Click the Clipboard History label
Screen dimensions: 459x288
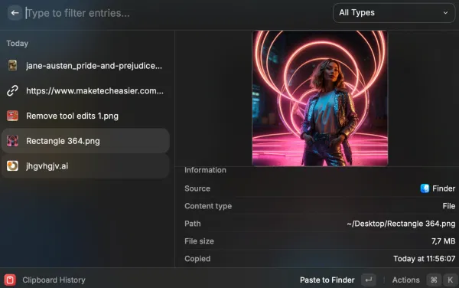coord(54,280)
